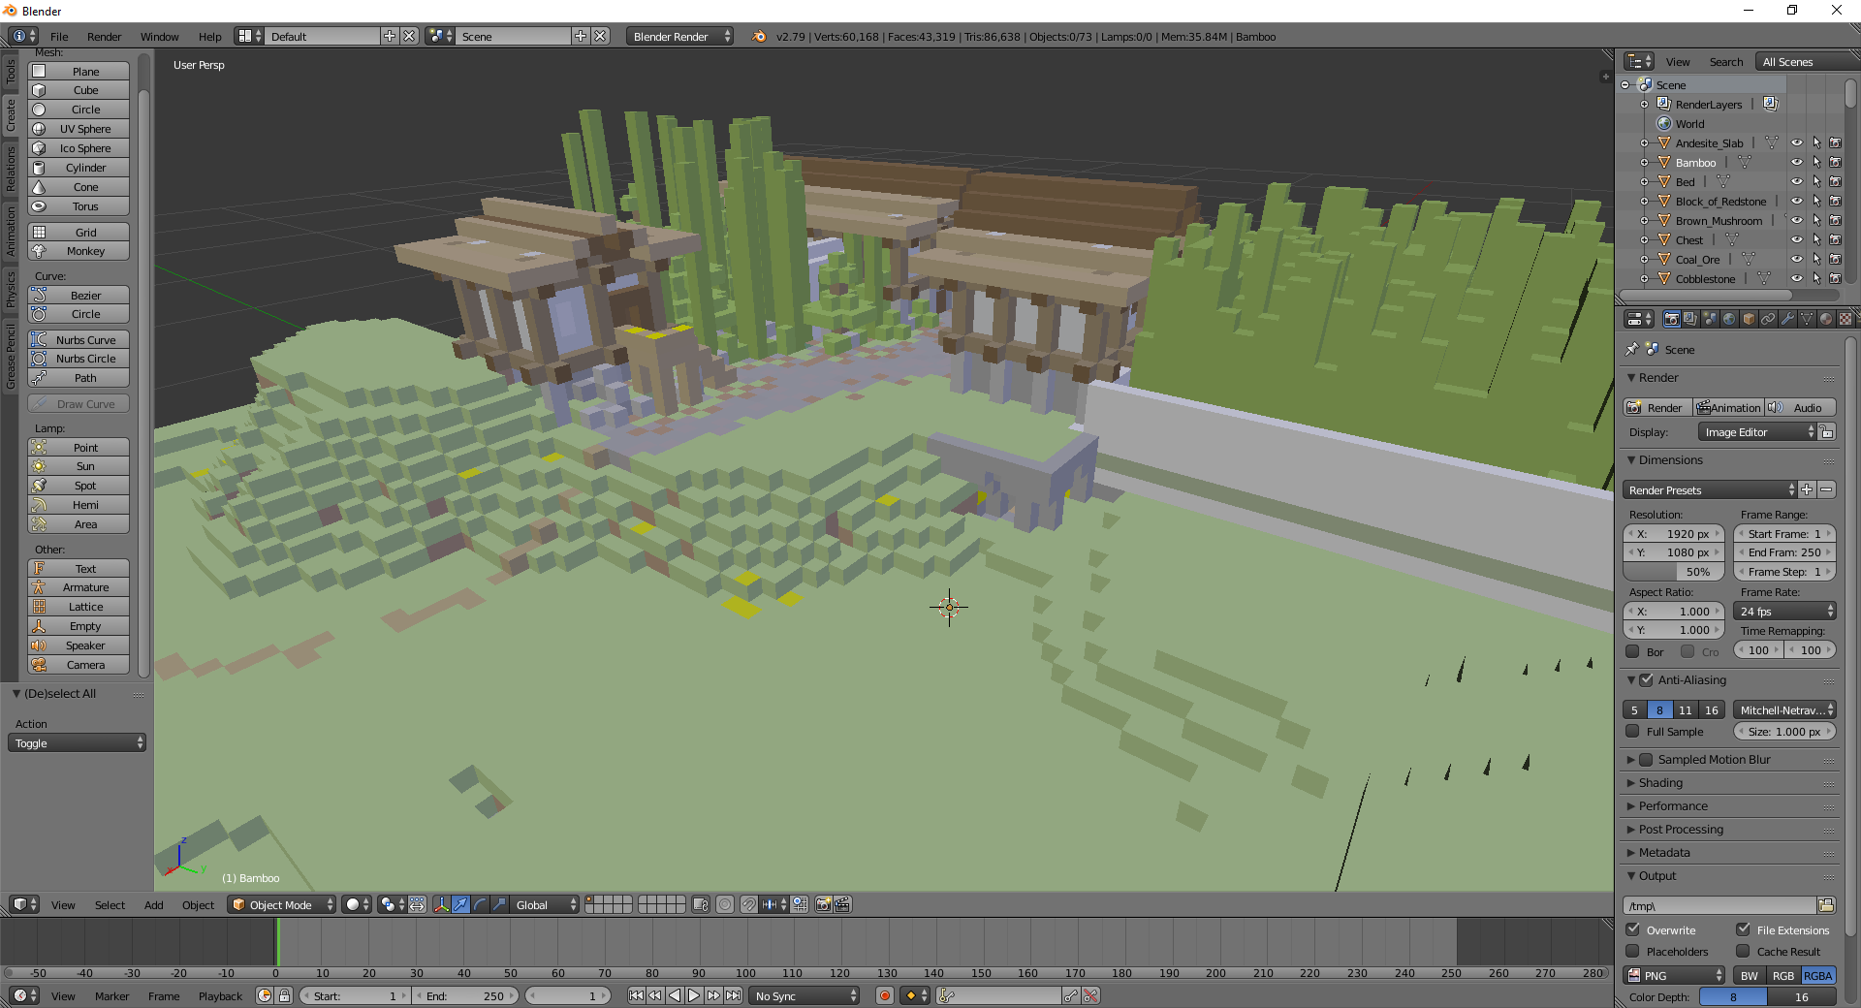Image resolution: width=1861 pixels, height=1008 pixels.
Task: Add an Armature object
Action: click(79, 587)
